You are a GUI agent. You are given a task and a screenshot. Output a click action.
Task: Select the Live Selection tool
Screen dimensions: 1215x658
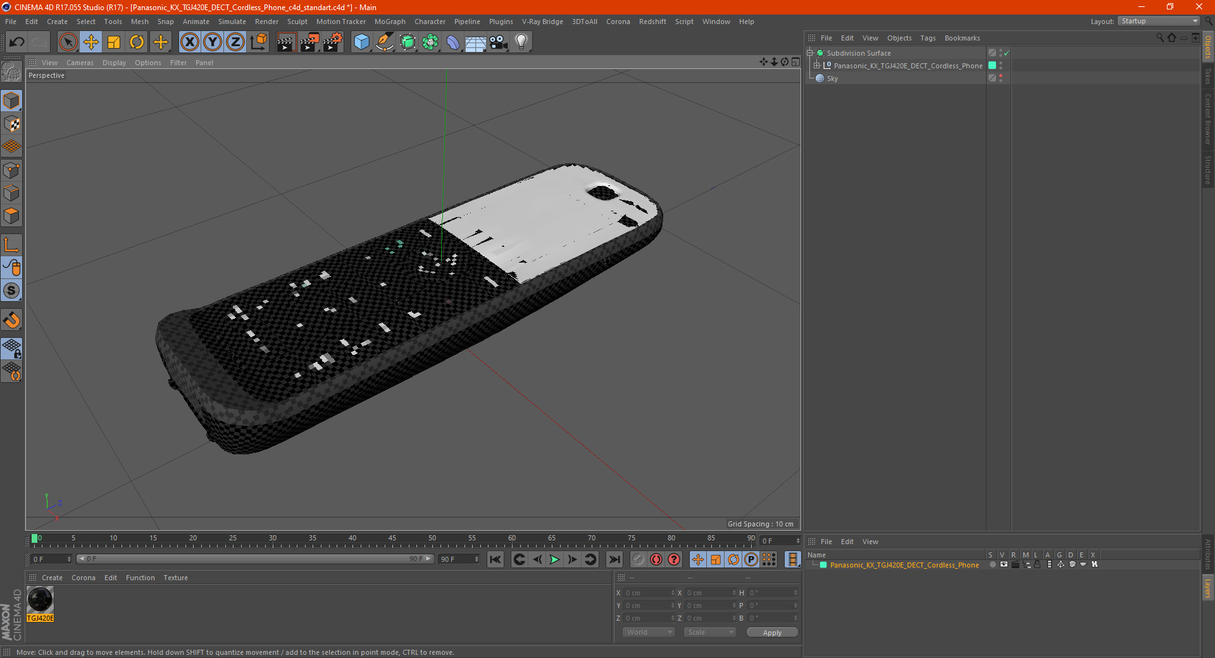pyautogui.click(x=68, y=42)
